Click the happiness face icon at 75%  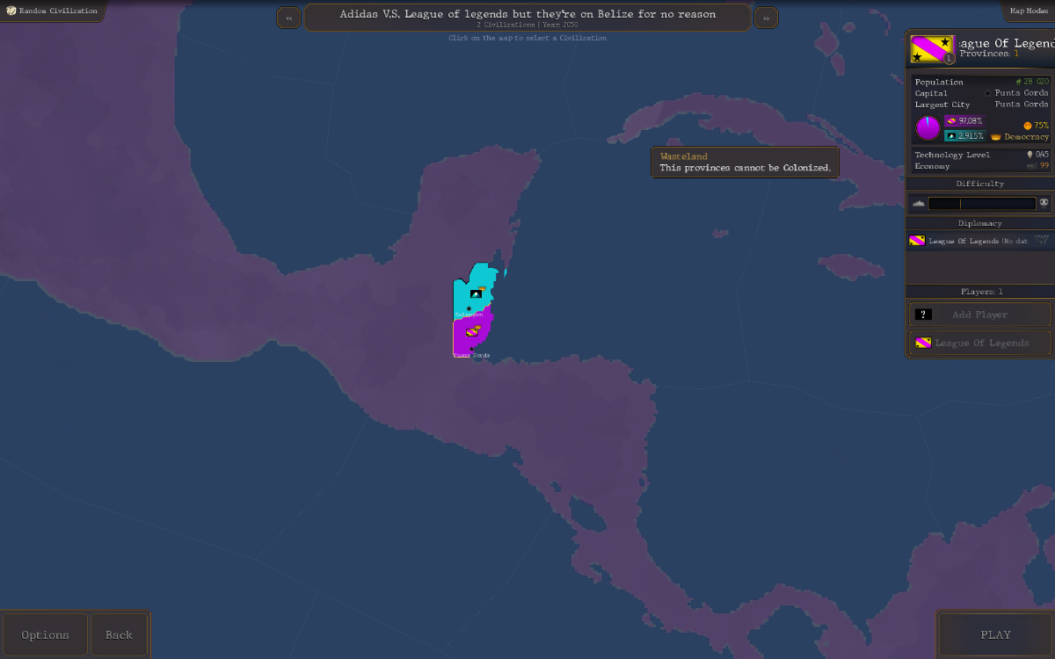[x=1028, y=126]
